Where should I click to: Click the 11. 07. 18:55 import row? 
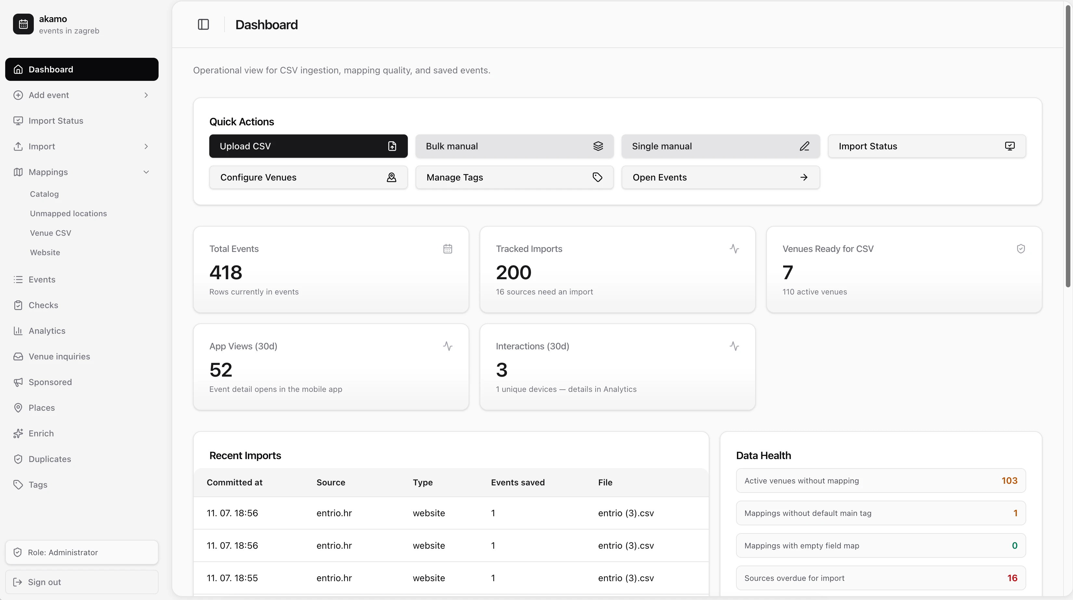pos(451,578)
